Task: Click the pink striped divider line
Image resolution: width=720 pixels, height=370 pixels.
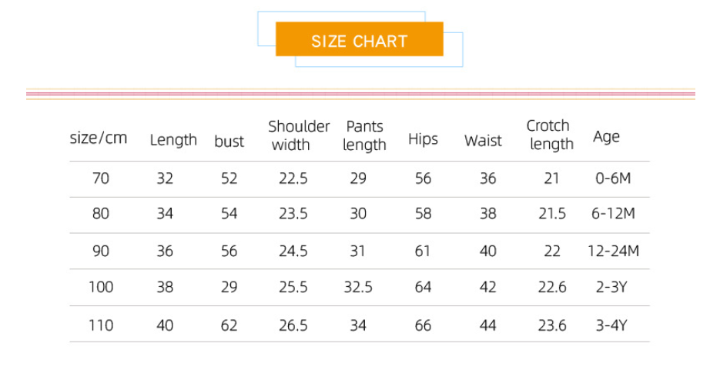Action: coord(360,94)
